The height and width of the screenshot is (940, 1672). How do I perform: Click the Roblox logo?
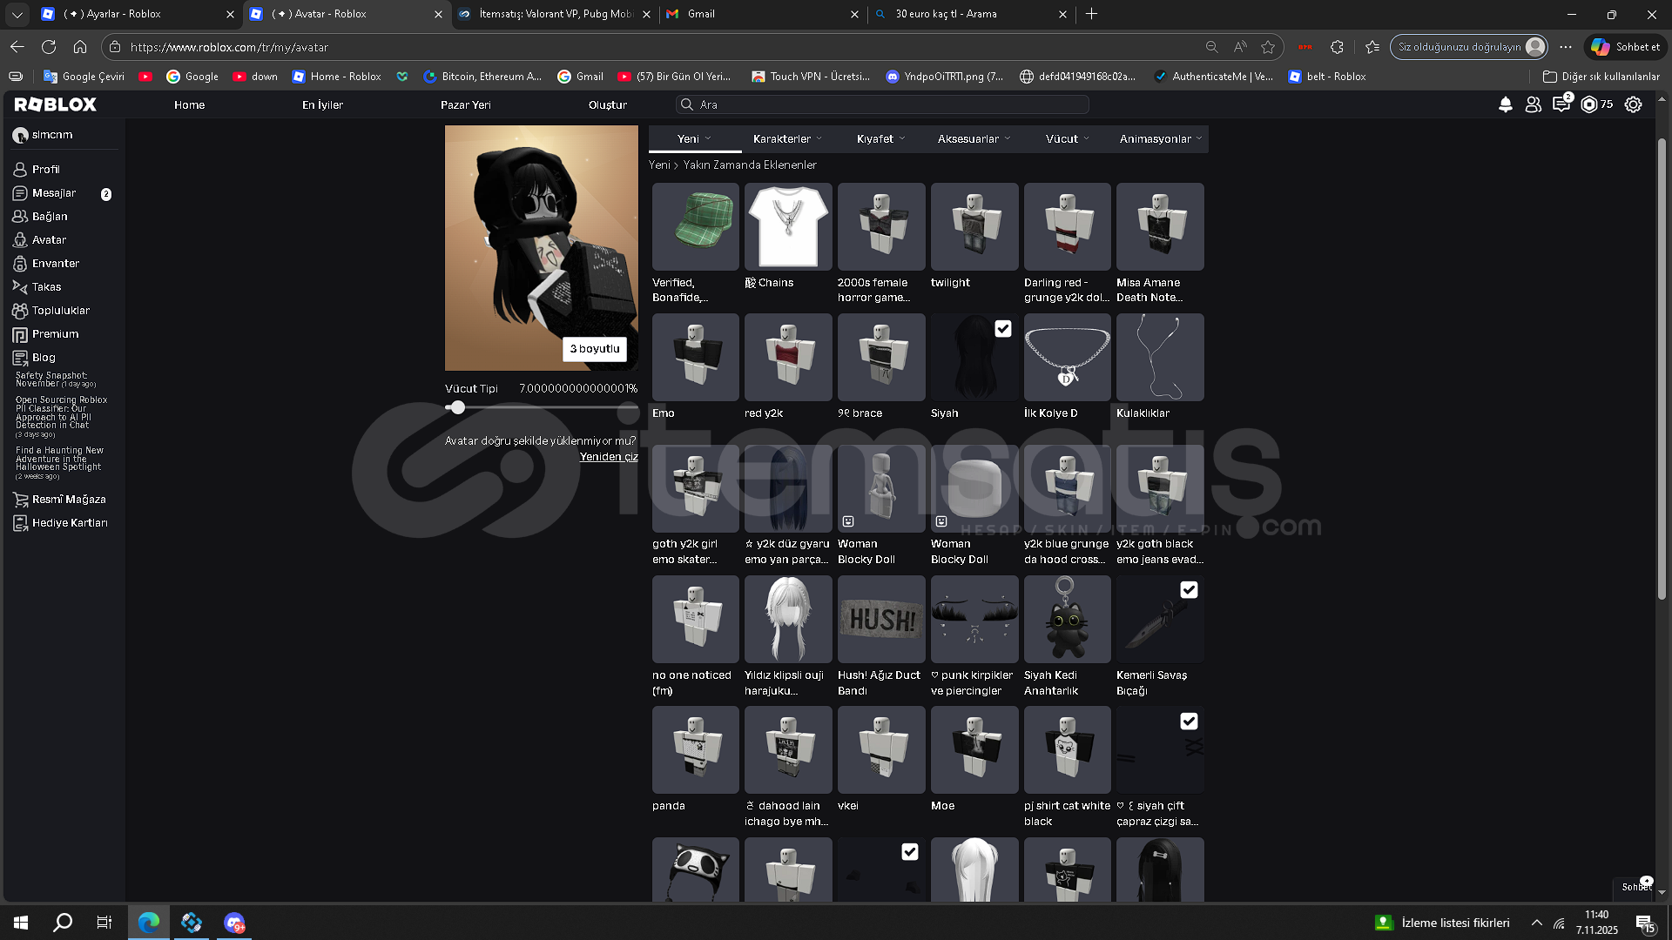56,104
